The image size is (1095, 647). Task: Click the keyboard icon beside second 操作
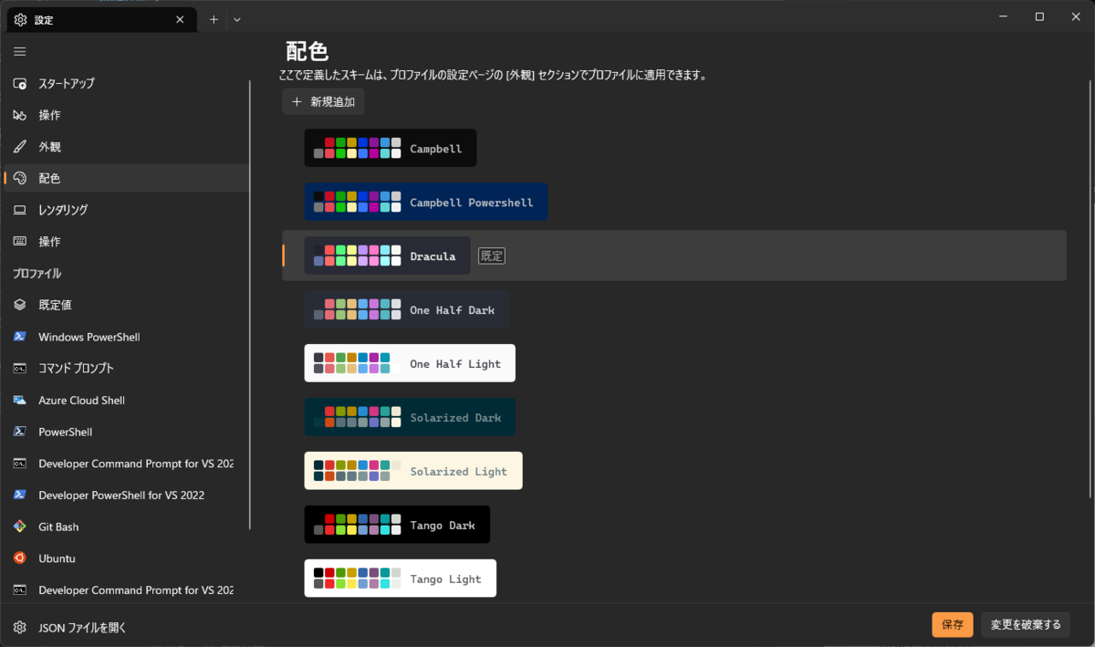tap(20, 242)
